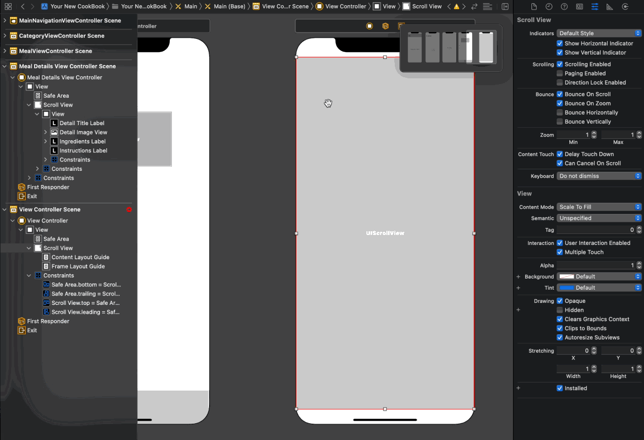Add variation for Background with plus button
The height and width of the screenshot is (440, 644).
click(518, 277)
